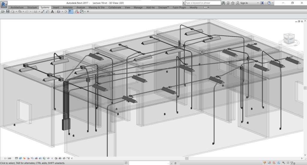Click the Redo arrow icon

click(x=27, y=12)
